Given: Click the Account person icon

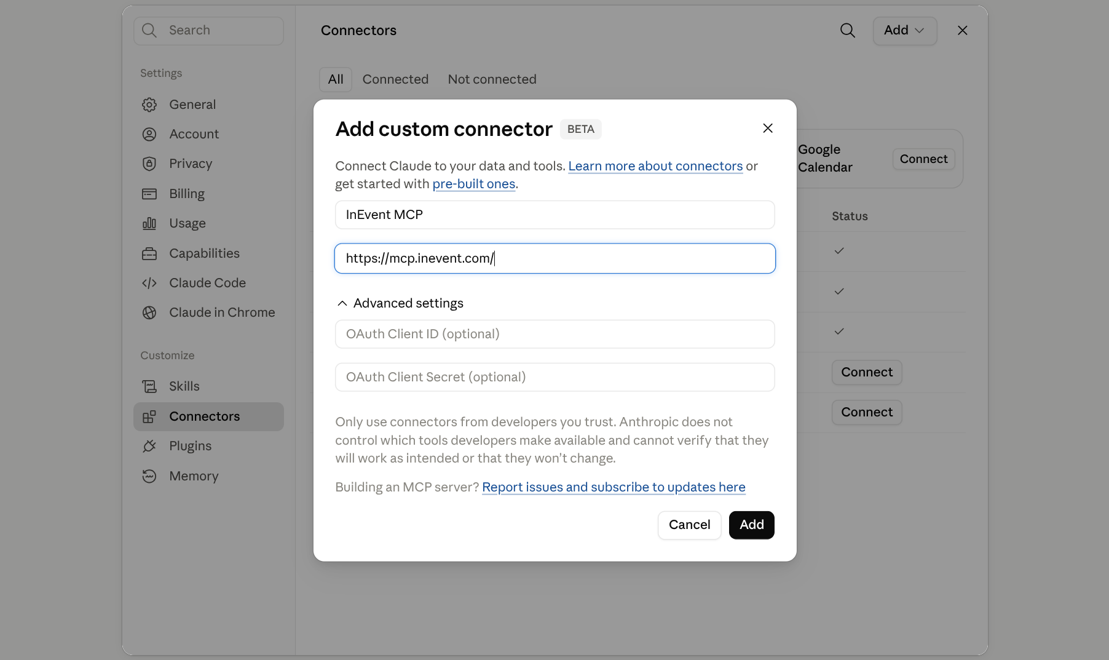Looking at the screenshot, I should (149, 134).
